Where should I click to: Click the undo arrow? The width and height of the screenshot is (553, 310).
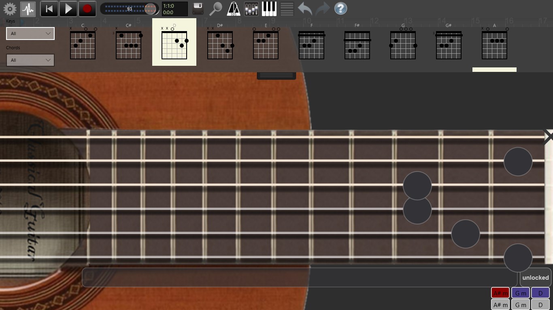pos(304,8)
